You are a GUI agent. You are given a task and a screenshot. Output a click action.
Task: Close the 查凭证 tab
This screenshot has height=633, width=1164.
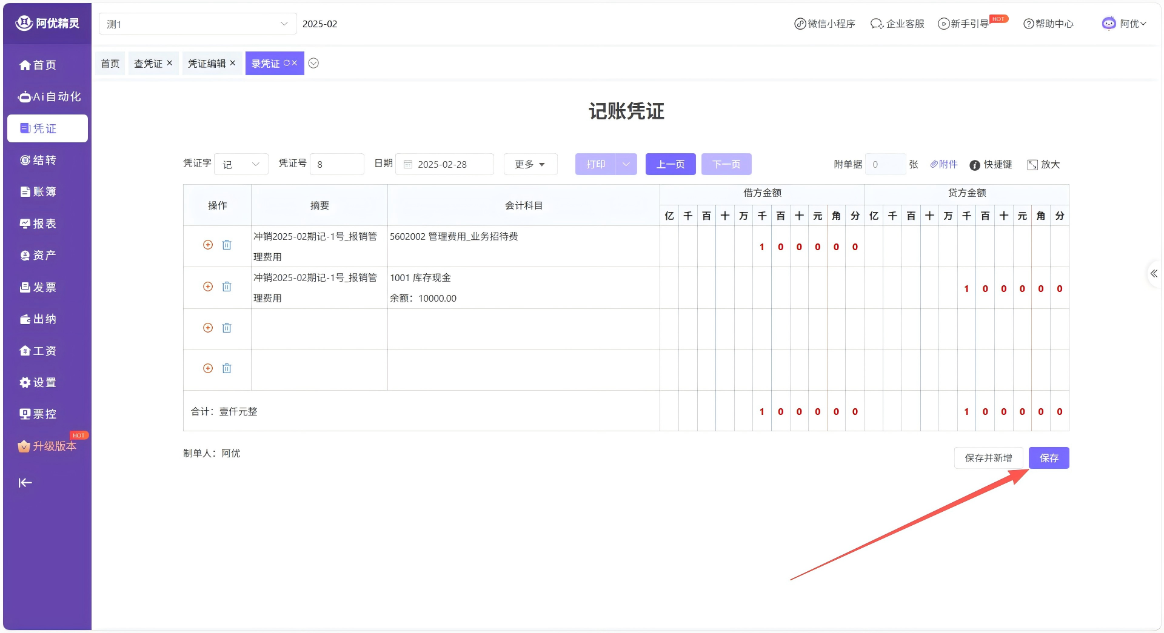pos(170,63)
